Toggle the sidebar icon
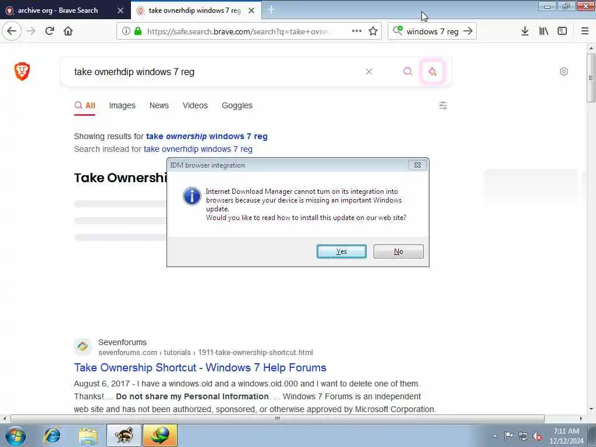The width and height of the screenshot is (596, 447). click(562, 31)
